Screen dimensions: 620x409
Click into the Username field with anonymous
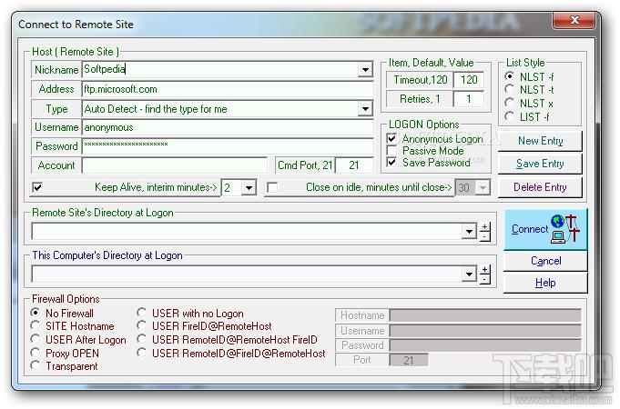[x=228, y=127]
